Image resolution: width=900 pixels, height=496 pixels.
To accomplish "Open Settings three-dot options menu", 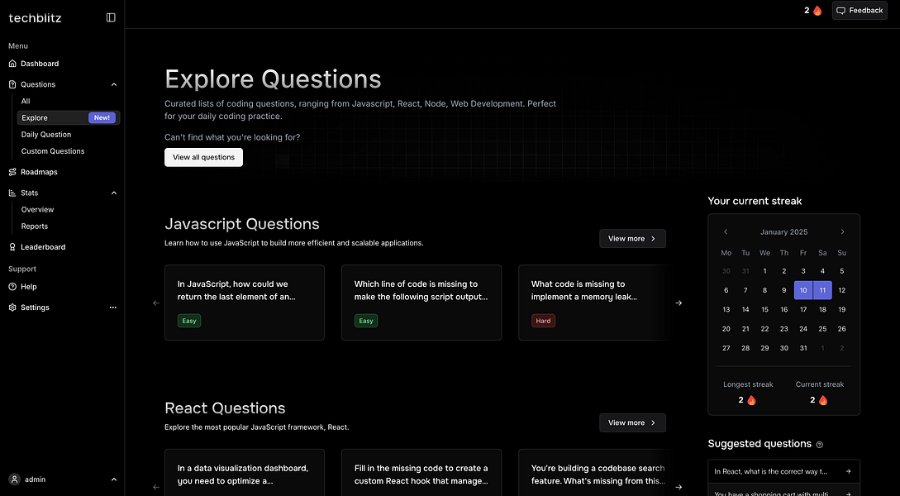I will (112, 308).
